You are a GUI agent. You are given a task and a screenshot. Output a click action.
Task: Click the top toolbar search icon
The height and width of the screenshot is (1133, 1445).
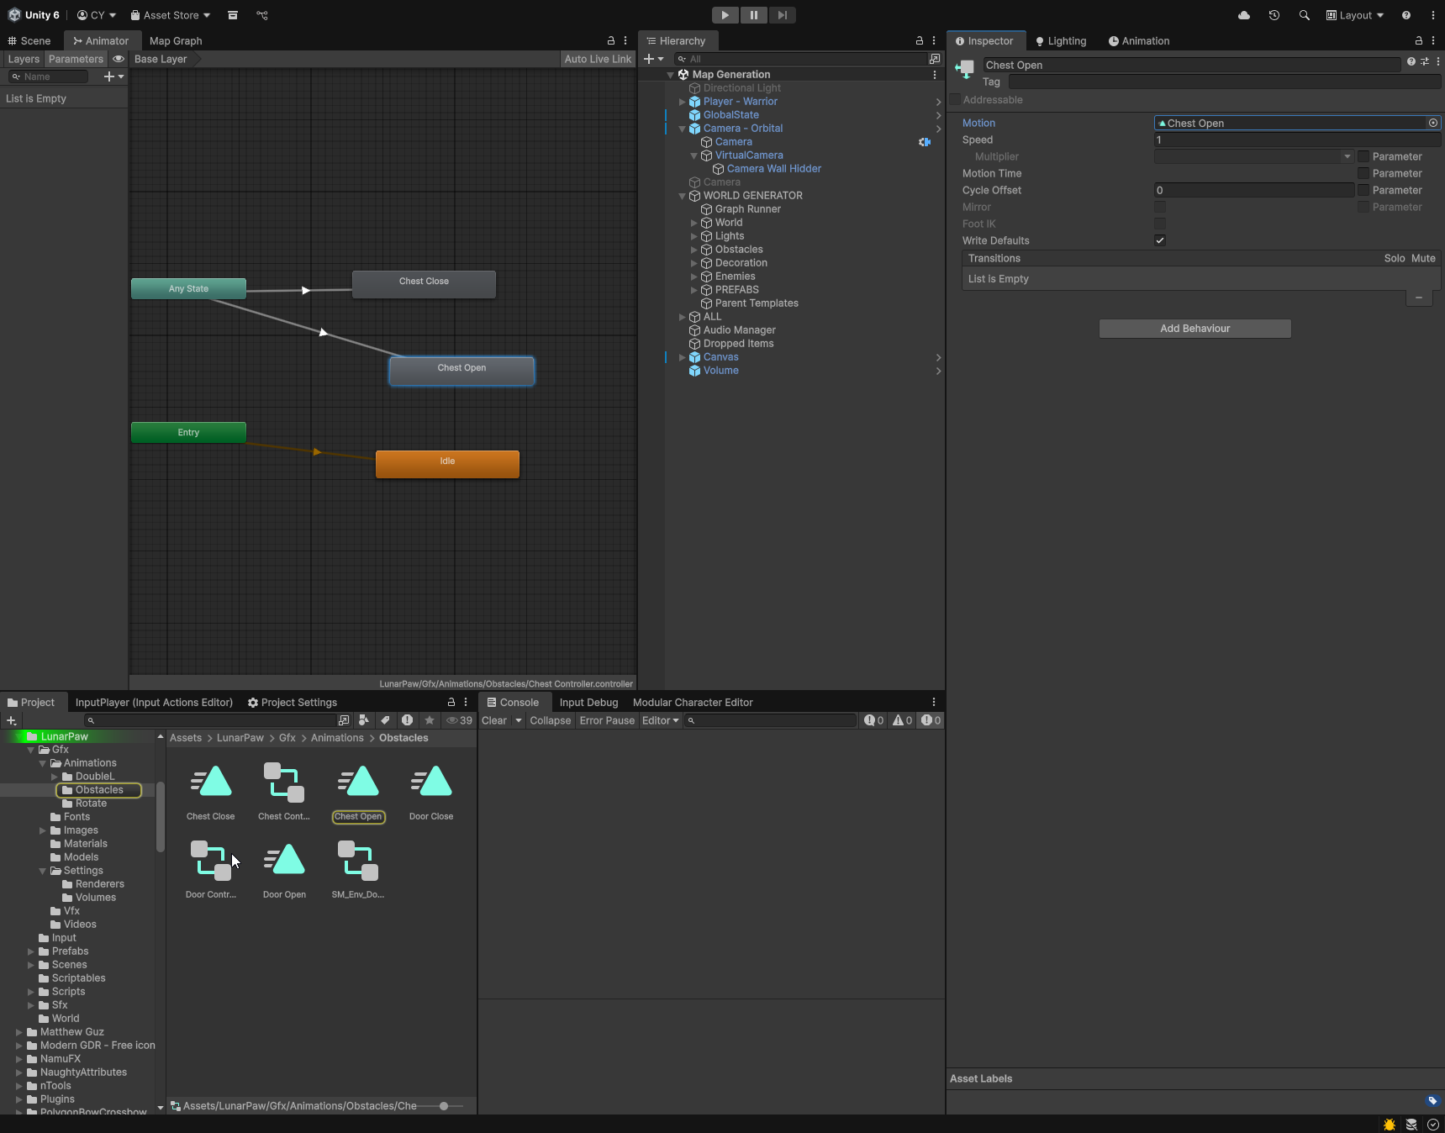[x=1304, y=15]
